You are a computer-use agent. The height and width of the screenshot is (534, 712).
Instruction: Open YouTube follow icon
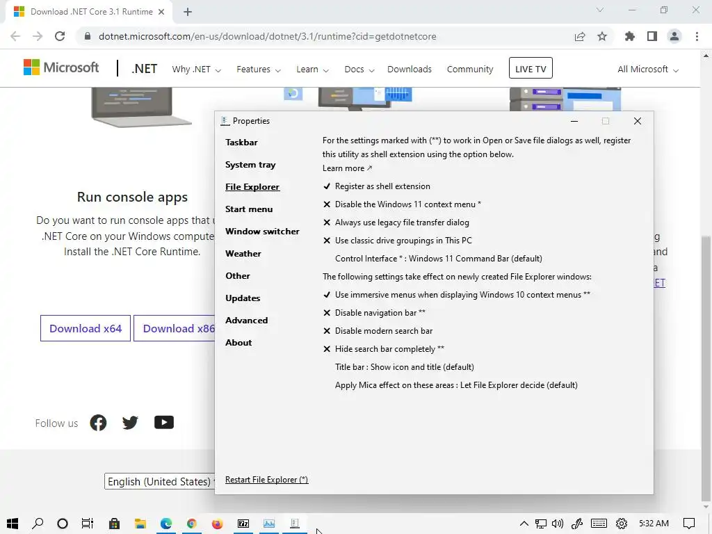click(x=164, y=422)
